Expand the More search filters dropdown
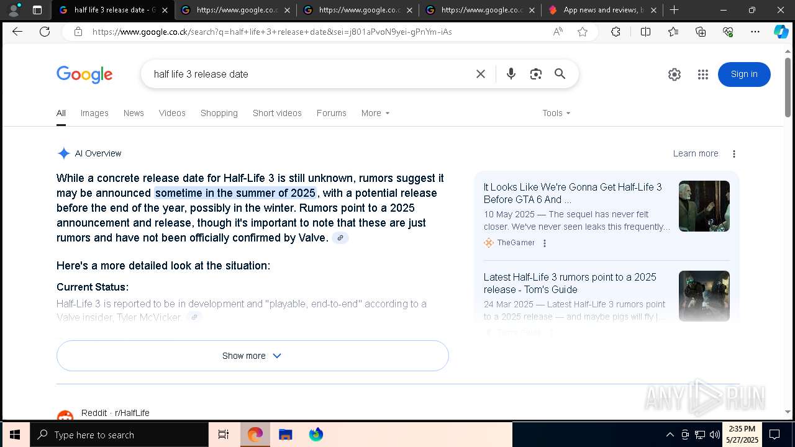Viewport: 795px width, 447px height. click(375, 113)
